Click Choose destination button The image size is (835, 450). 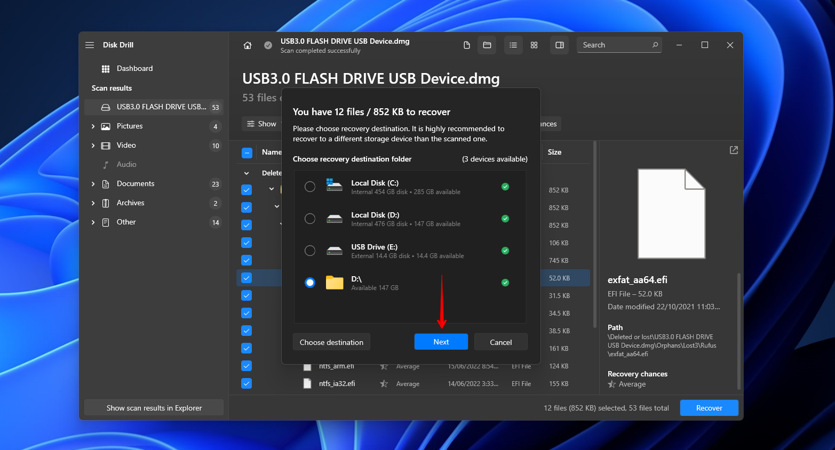click(x=331, y=342)
